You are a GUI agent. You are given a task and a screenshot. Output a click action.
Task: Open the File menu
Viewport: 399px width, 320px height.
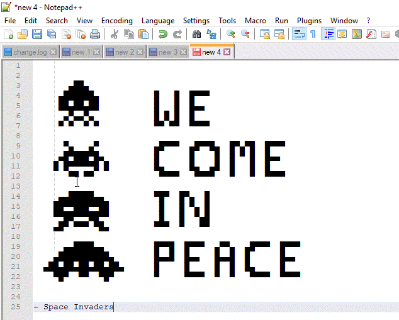click(10, 21)
